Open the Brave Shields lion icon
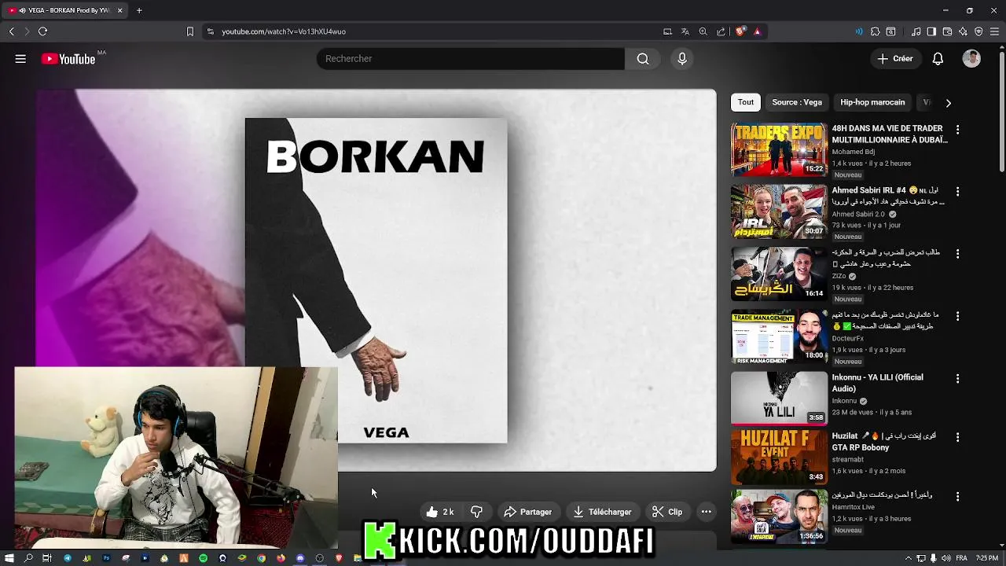This screenshot has height=566, width=1006. pyautogui.click(x=740, y=31)
